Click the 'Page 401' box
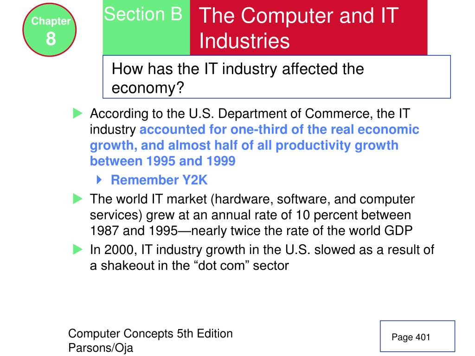 417,336
